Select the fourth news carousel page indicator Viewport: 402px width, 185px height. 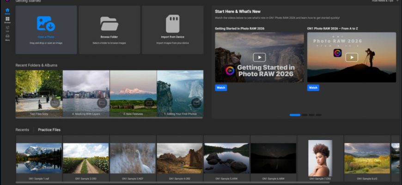(x=318, y=115)
